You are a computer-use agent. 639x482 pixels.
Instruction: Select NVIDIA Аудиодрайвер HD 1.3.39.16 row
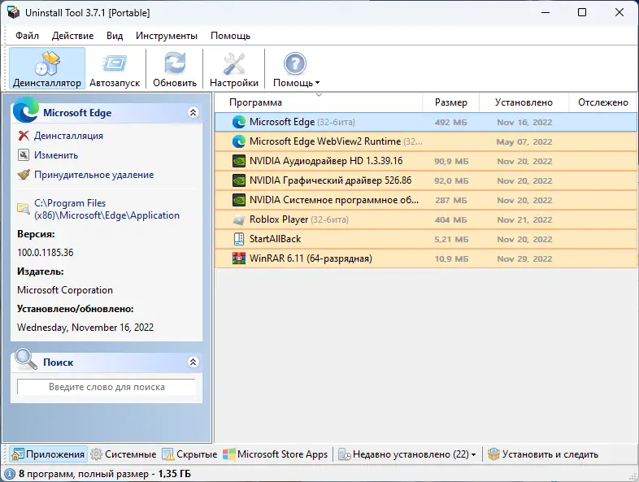426,162
